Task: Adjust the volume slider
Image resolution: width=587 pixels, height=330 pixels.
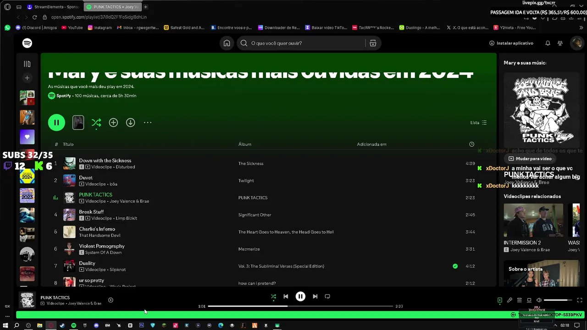Action: point(558,300)
